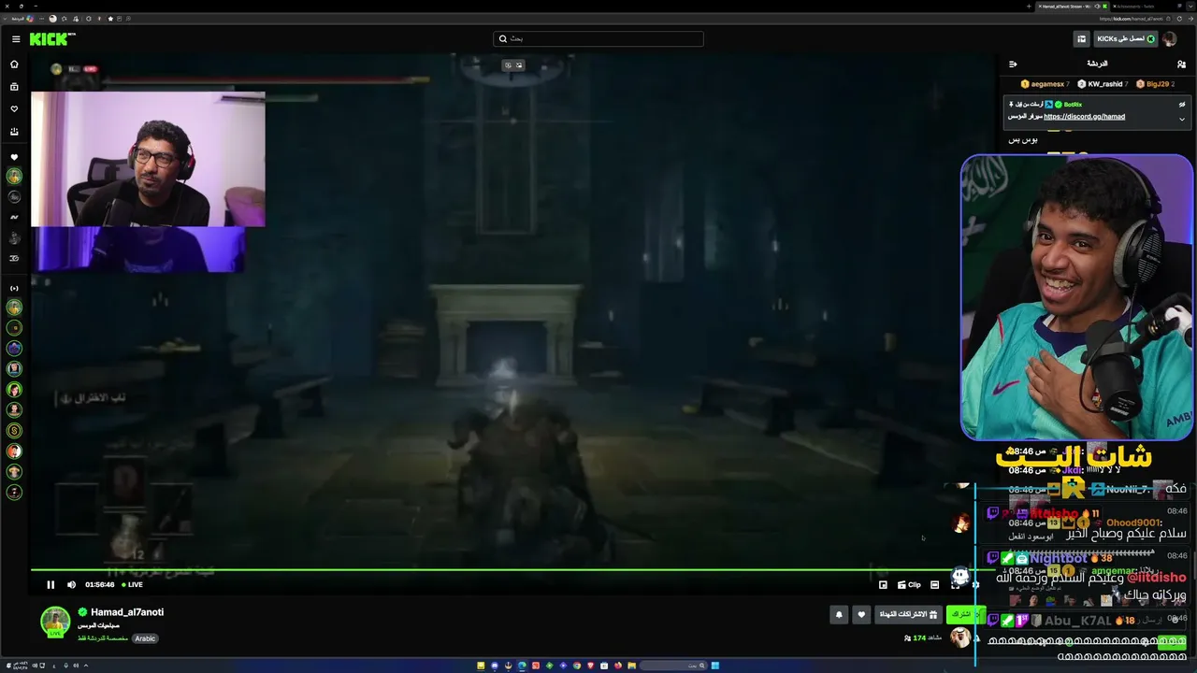The width and height of the screenshot is (1197, 673).
Task: Select top gifter KW_rashid
Action: (x=1103, y=84)
